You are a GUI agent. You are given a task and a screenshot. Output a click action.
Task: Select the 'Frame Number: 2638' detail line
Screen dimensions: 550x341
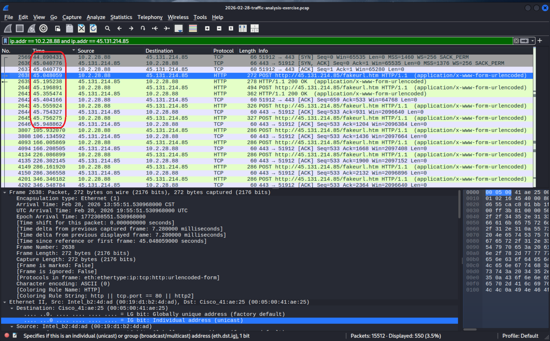click(x=45, y=247)
